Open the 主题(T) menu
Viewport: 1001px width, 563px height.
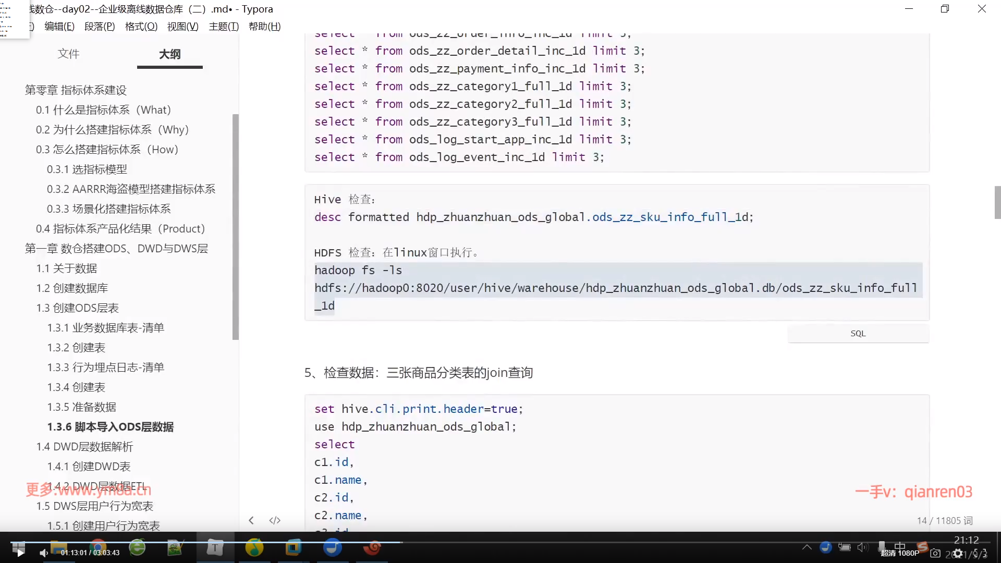(x=223, y=27)
